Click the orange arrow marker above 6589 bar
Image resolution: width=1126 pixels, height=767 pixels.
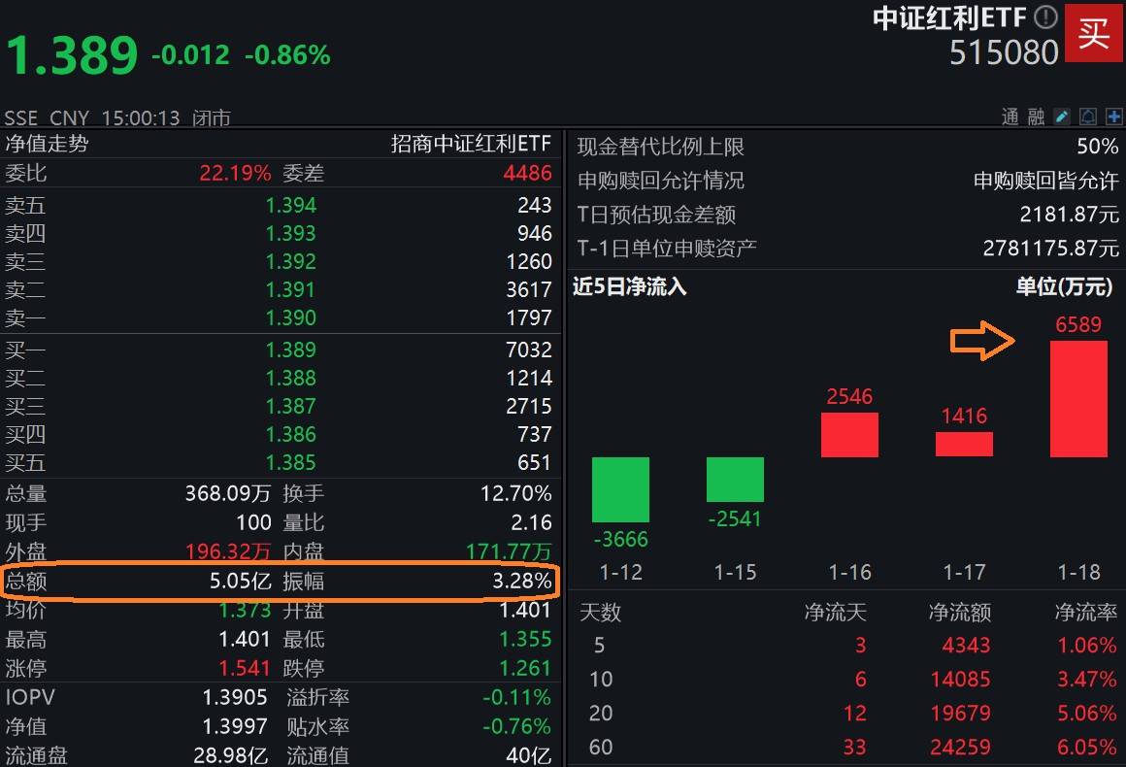[980, 340]
